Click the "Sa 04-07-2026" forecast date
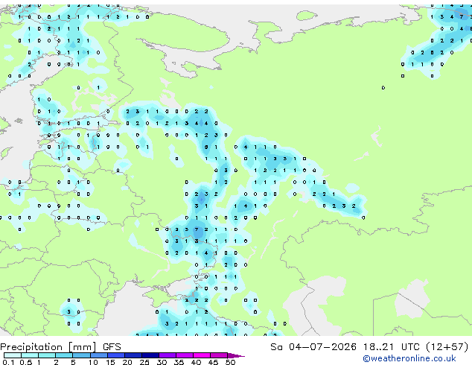This screenshot has width=472, height=365. pyautogui.click(x=313, y=347)
